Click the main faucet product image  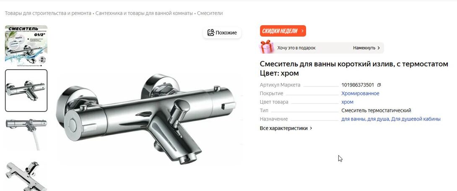150,119
